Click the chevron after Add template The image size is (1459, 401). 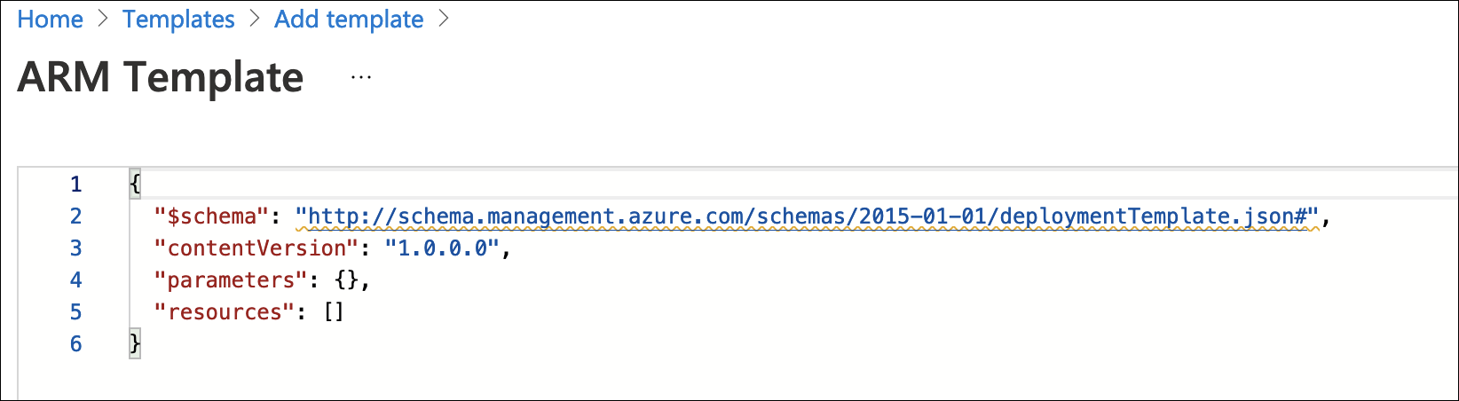click(444, 20)
